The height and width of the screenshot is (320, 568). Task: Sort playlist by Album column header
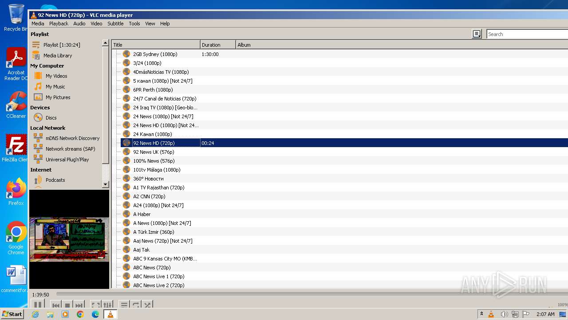coord(402,45)
